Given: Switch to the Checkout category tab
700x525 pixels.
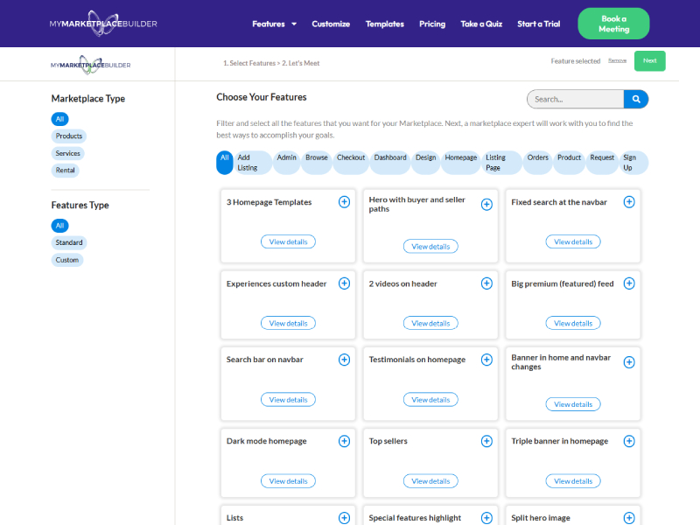Looking at the screenshot, I should 351,158.
